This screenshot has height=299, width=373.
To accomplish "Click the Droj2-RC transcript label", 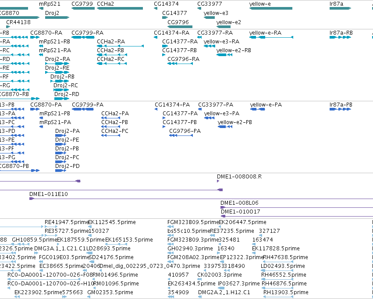I will tap(66, 85).
